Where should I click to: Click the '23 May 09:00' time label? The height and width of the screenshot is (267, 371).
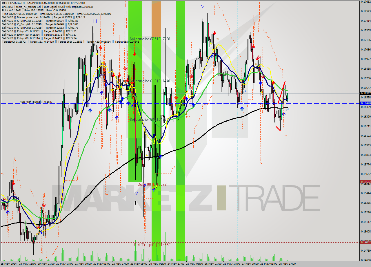pyautogui.click(x=139, y=264)
